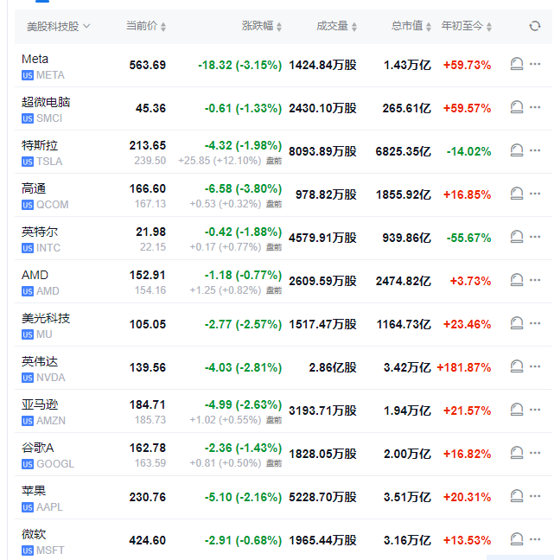
Task: Sort the list by 成交量 column
Action: (x=336, y=26)
